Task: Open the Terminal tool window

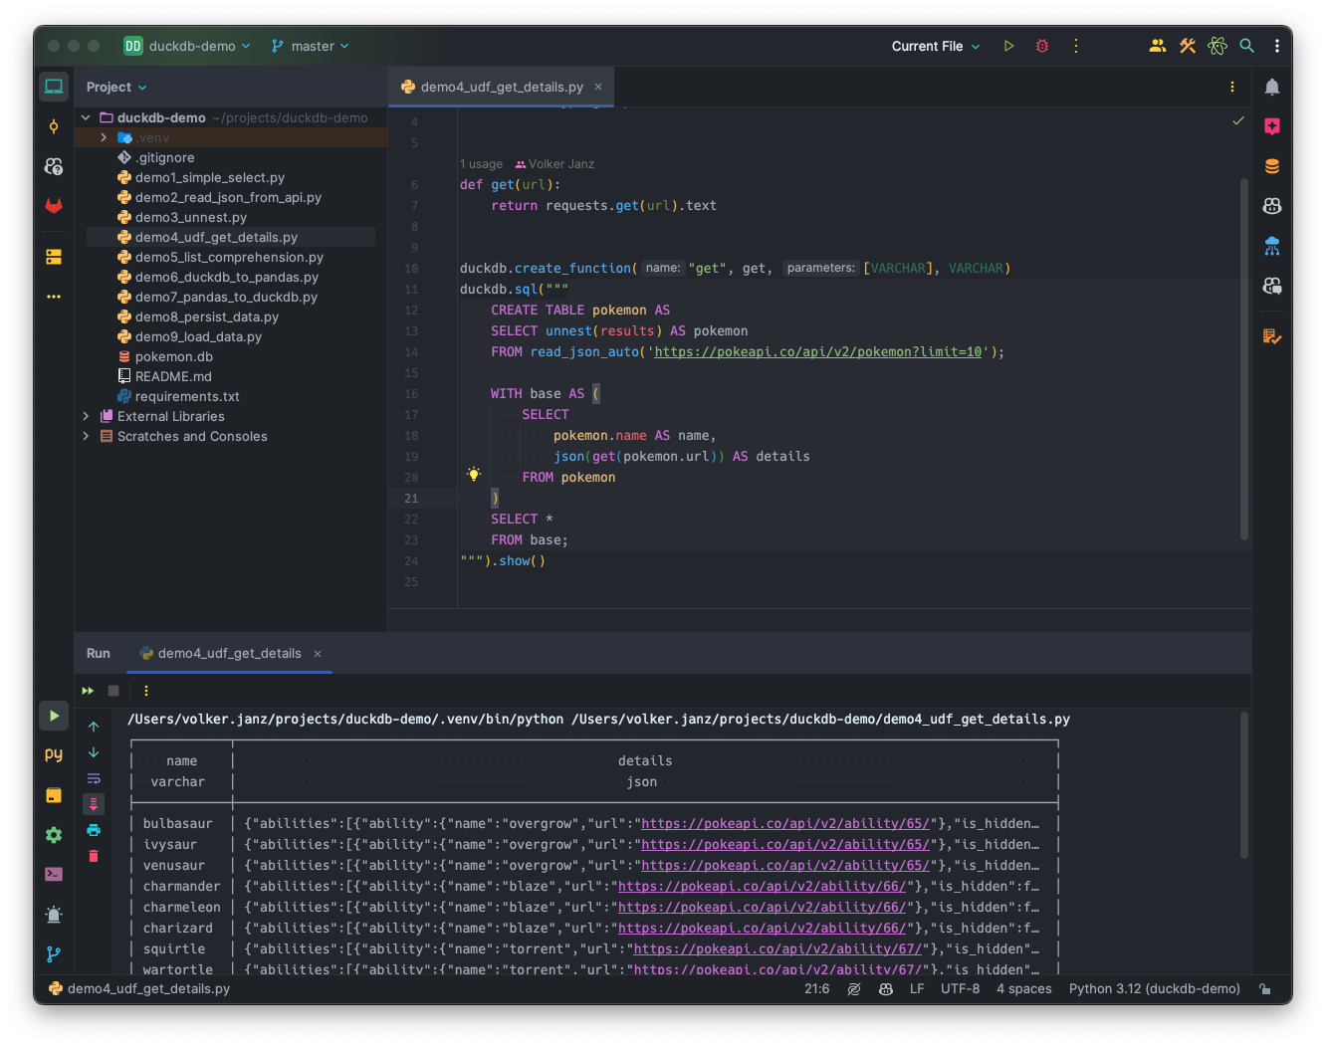Action: (x=54, y=874)
